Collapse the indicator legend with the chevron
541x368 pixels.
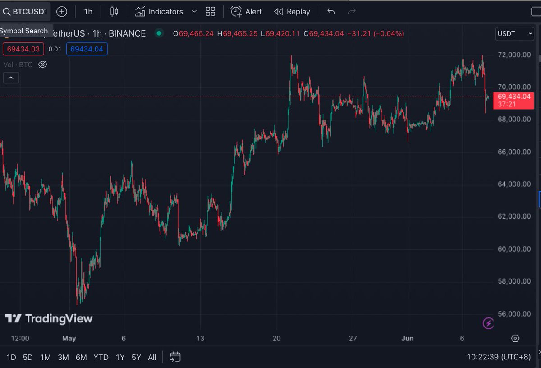(11, 78)
